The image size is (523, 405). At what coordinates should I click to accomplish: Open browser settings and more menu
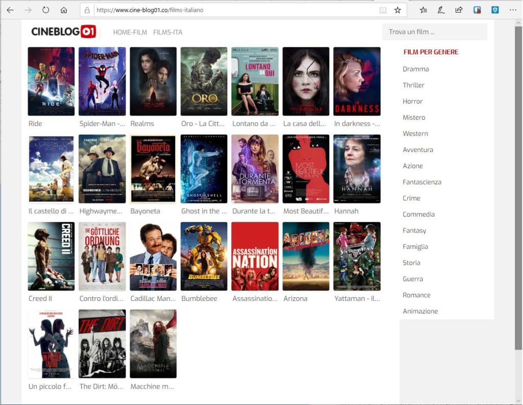513,10
